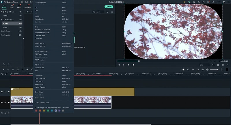Screen dimensions: 231x125
Task: Click the filter icon next to search
Action: pyautogui.click(x=107, y=12)
